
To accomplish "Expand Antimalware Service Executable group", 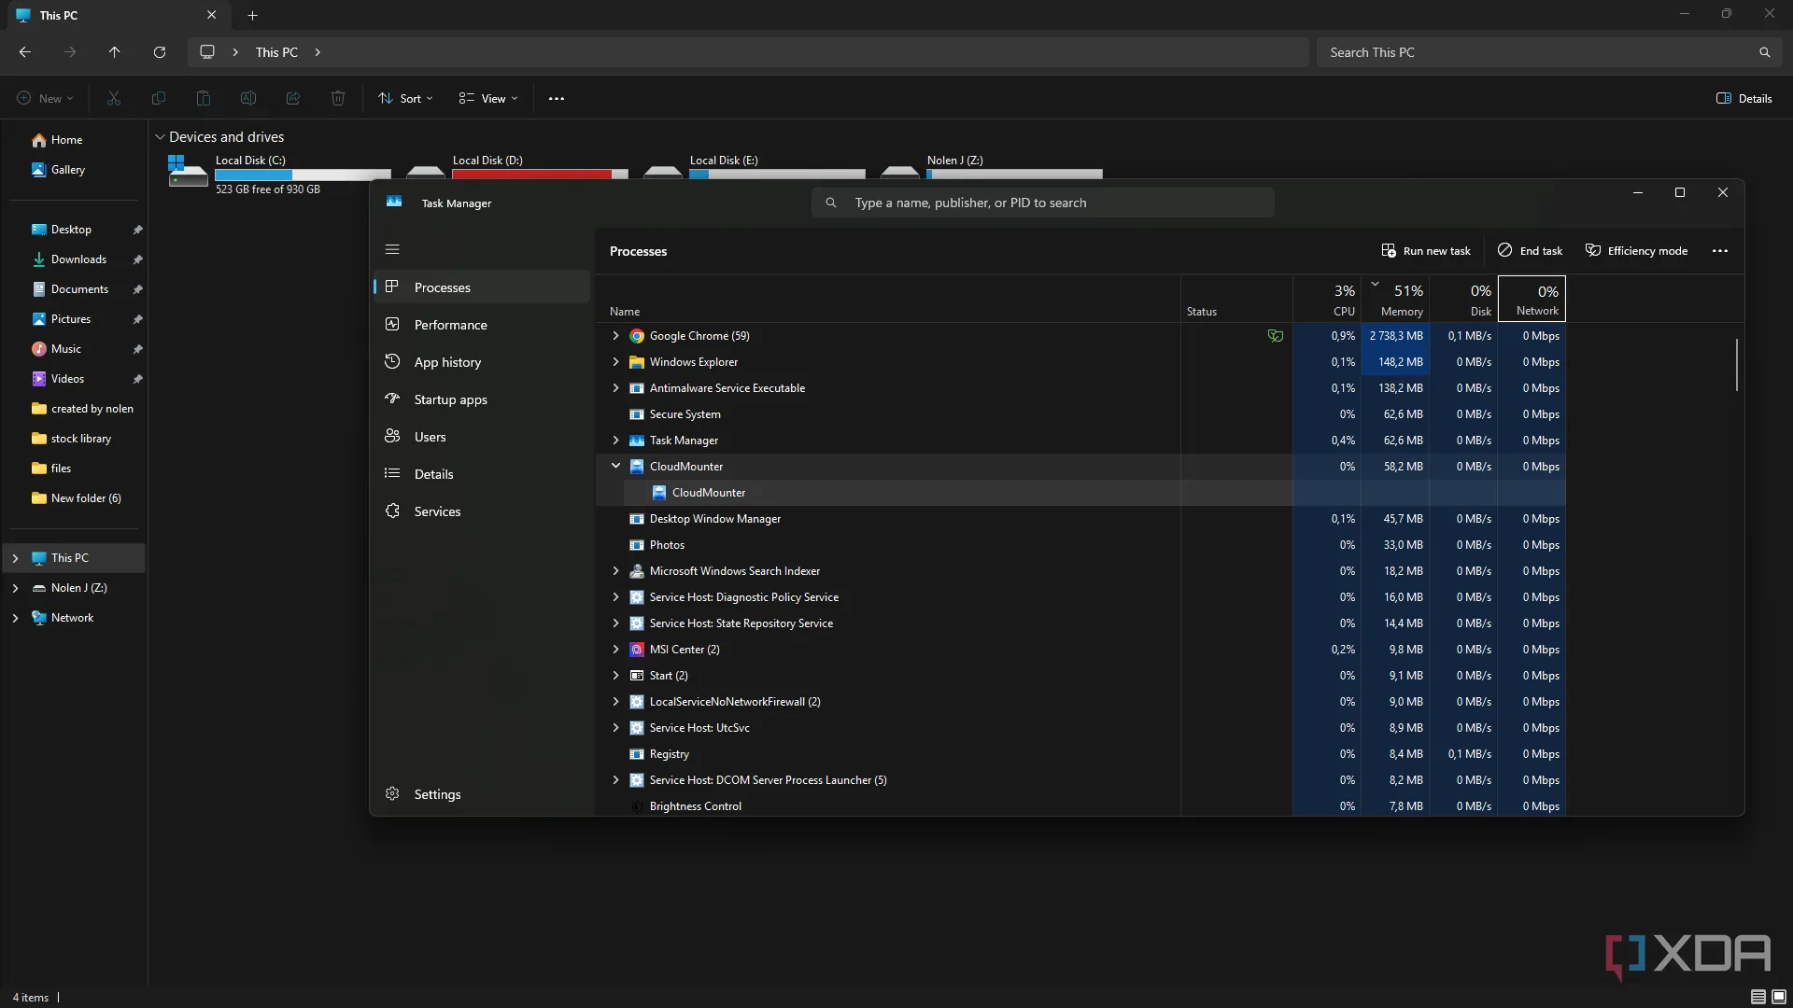I will click(x=615, y=388).
